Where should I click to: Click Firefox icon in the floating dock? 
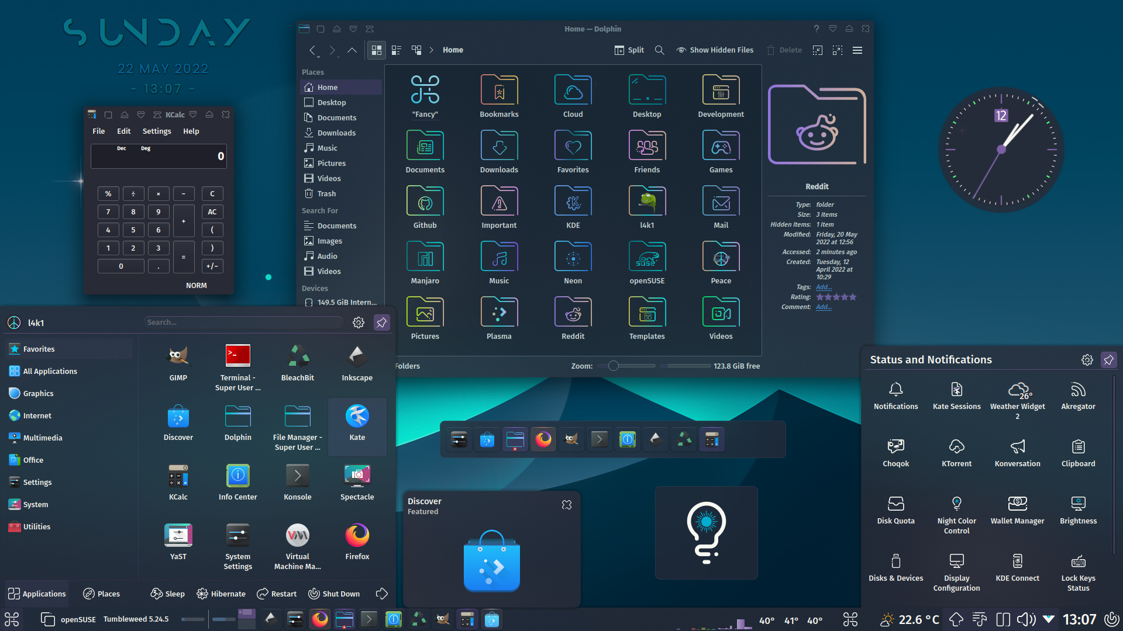coord(543,439)
